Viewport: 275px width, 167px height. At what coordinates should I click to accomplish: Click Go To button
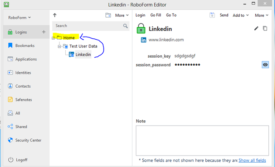pos(171,15)
